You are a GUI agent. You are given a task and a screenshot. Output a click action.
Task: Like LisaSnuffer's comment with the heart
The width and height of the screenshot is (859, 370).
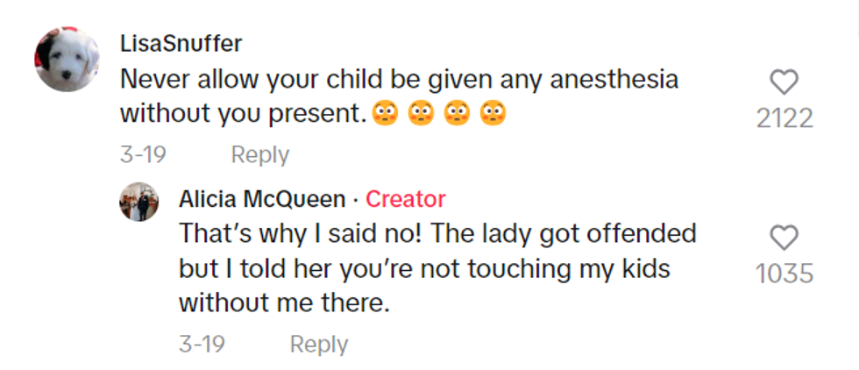coord(784,82)
